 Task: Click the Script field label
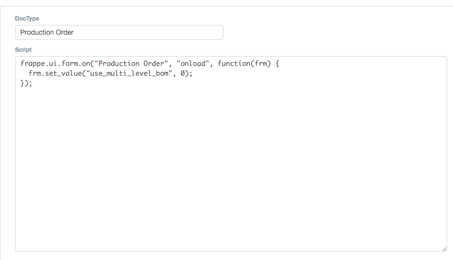click(x=23, y=50)
